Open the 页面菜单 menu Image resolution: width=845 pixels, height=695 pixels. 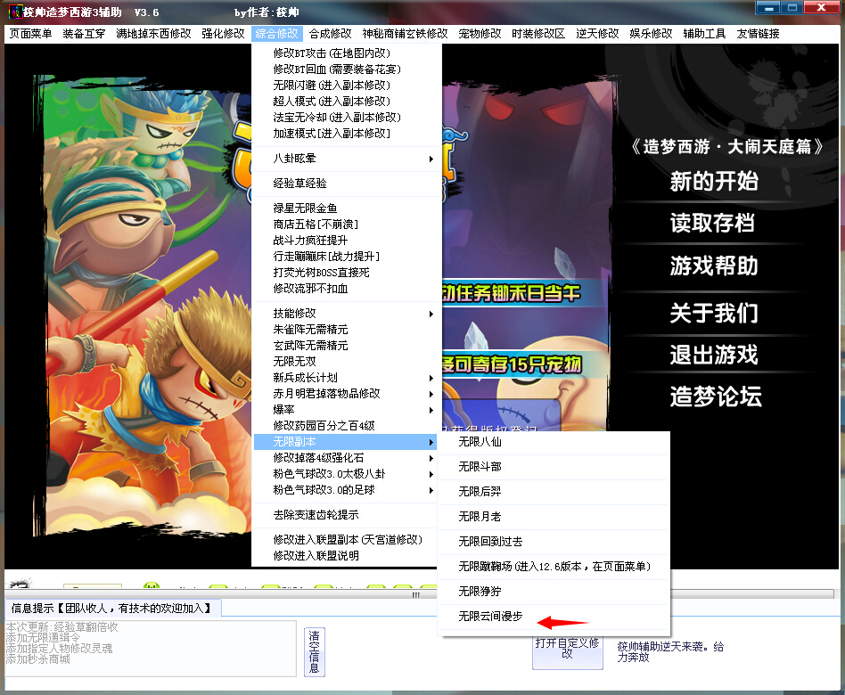tap(30, 33)
